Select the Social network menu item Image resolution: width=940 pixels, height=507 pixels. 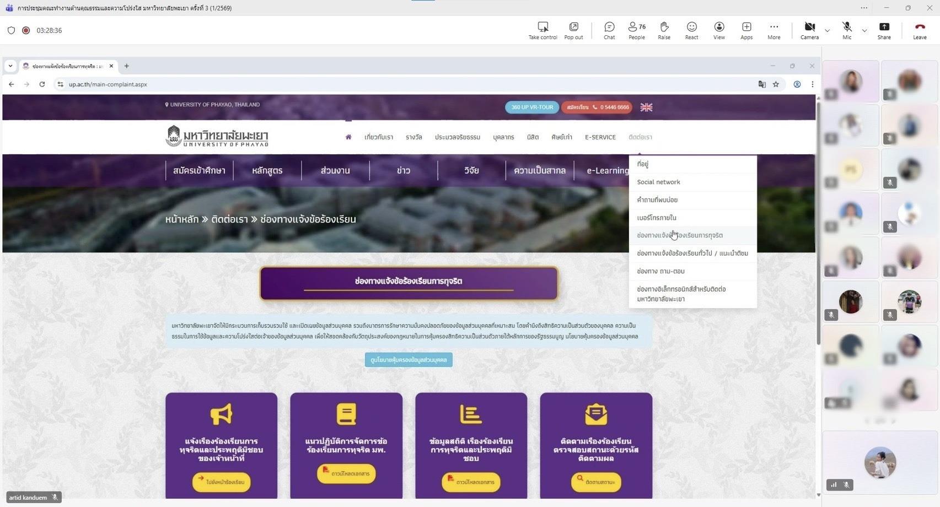click(x=658, y=182)
